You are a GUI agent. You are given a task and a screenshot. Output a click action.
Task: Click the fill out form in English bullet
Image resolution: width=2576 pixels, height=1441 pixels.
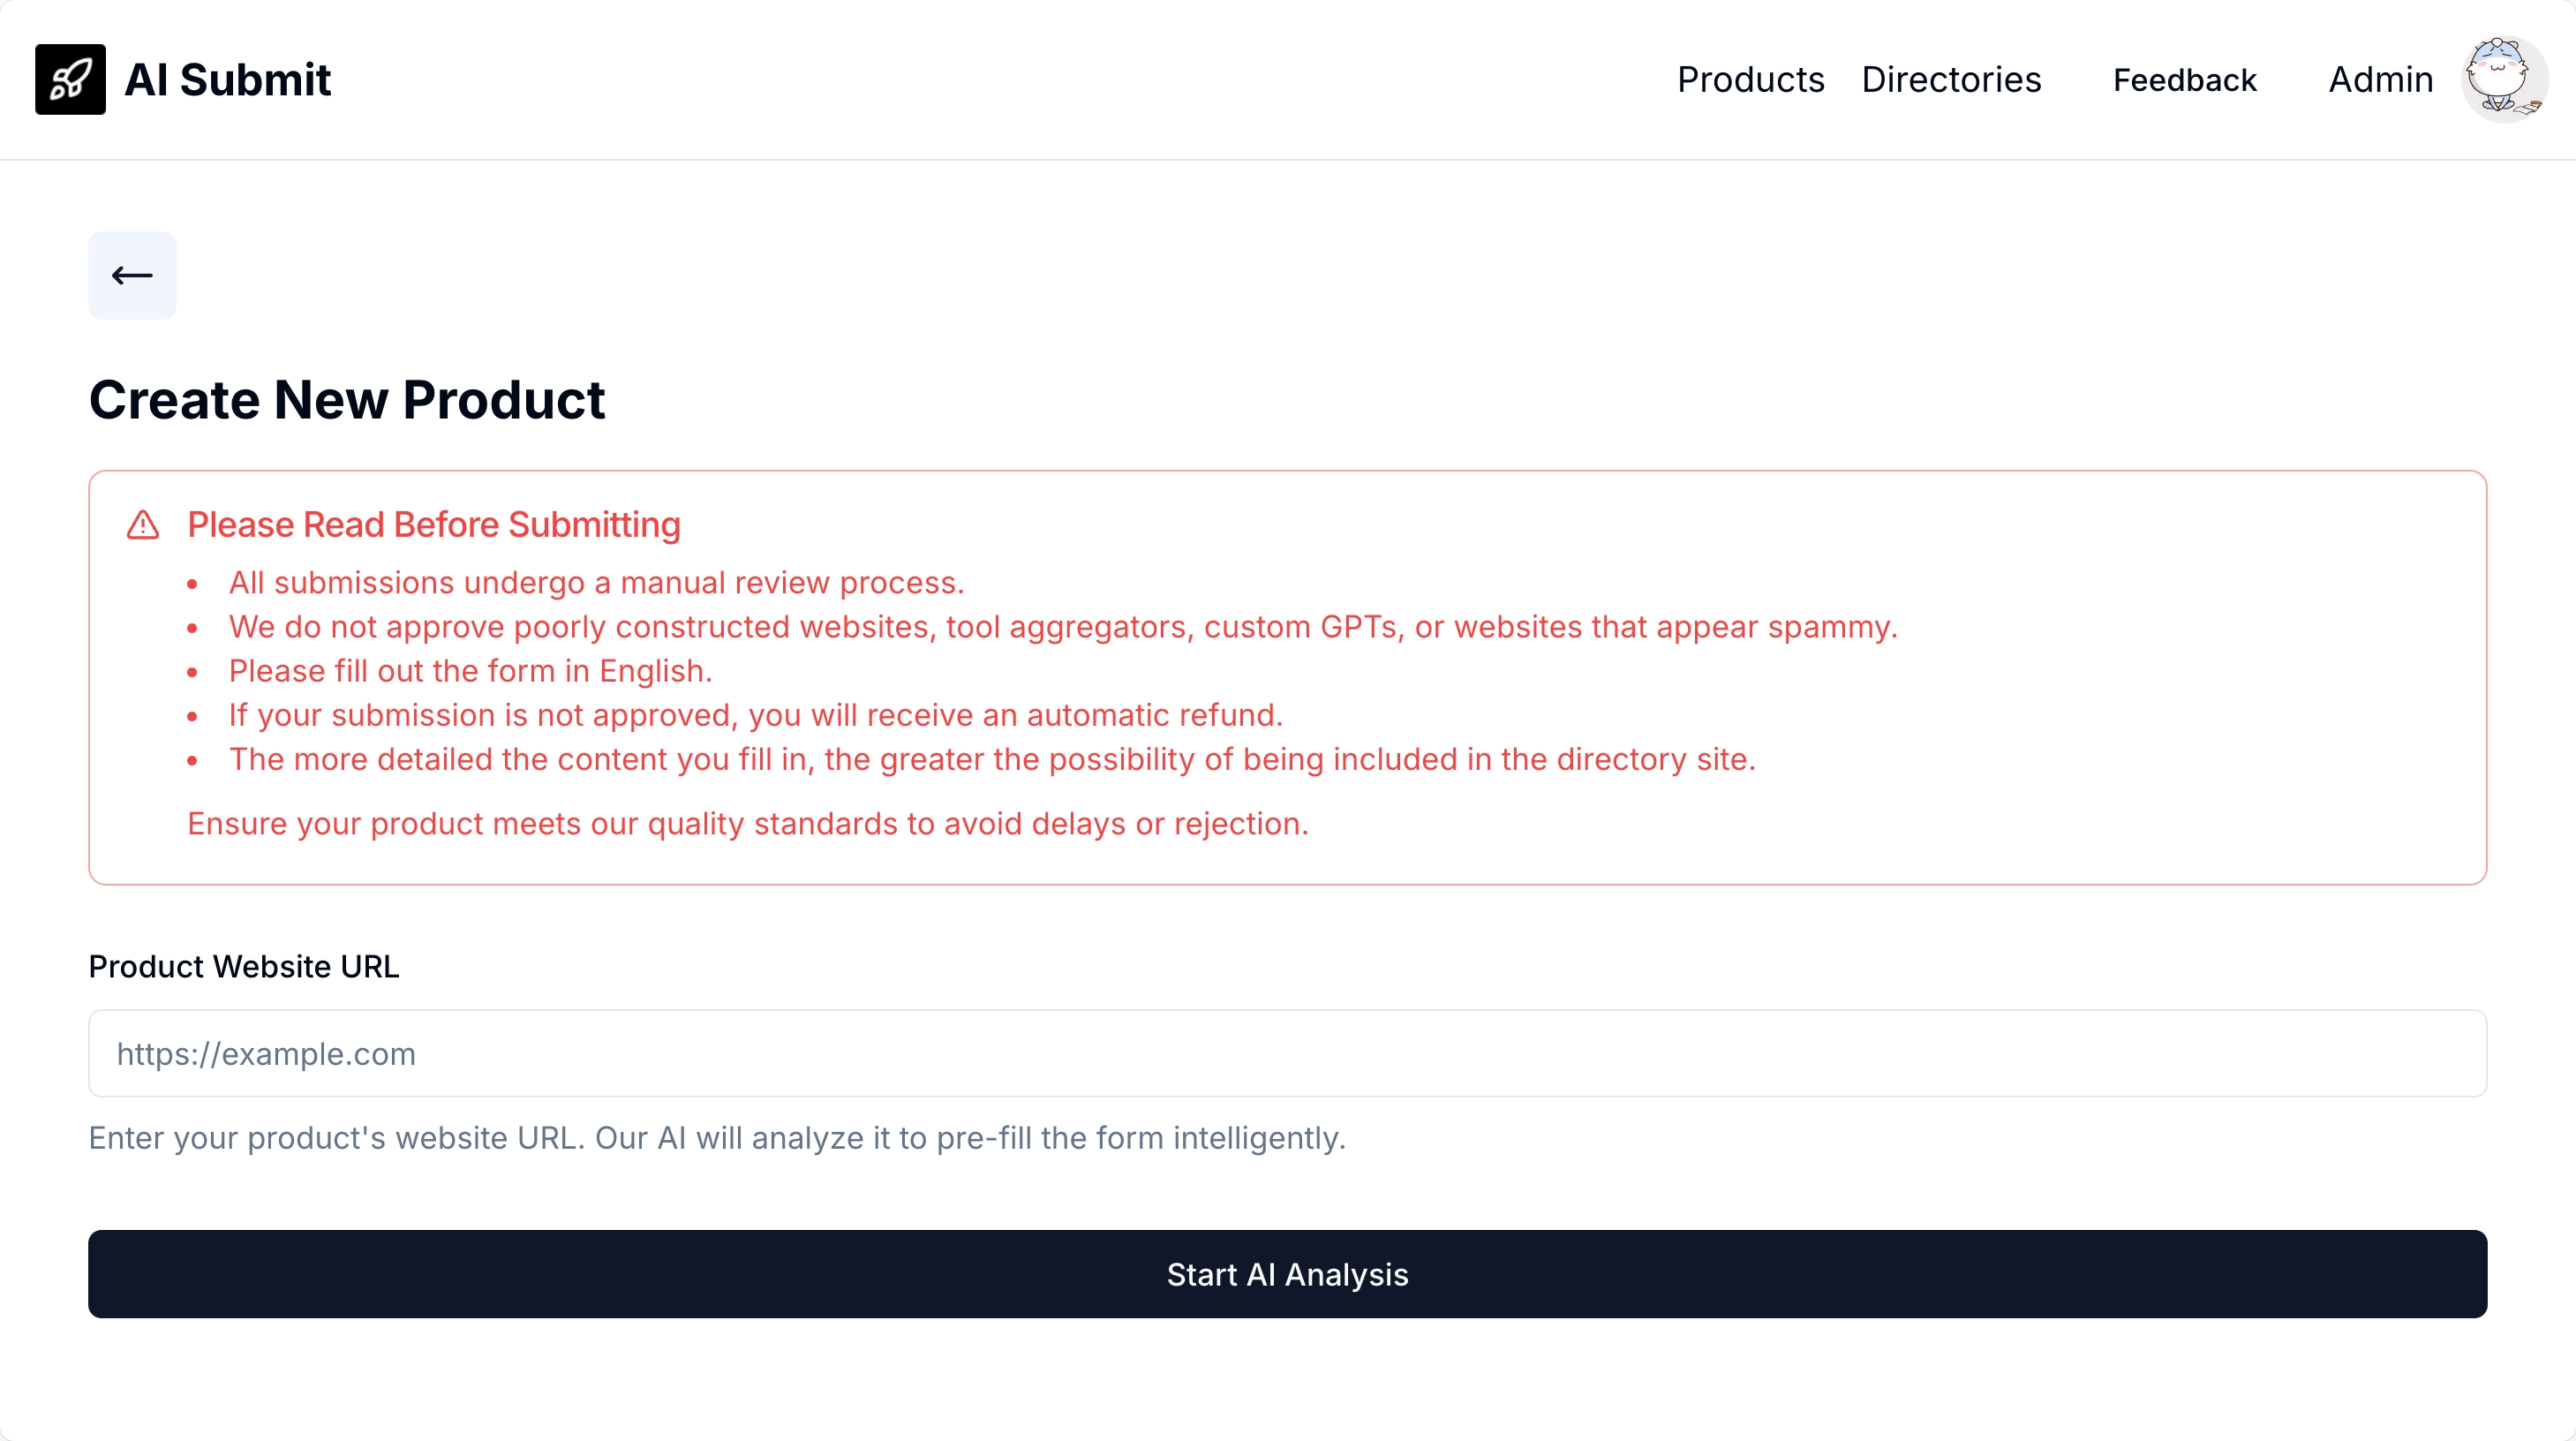click(470, 671)
